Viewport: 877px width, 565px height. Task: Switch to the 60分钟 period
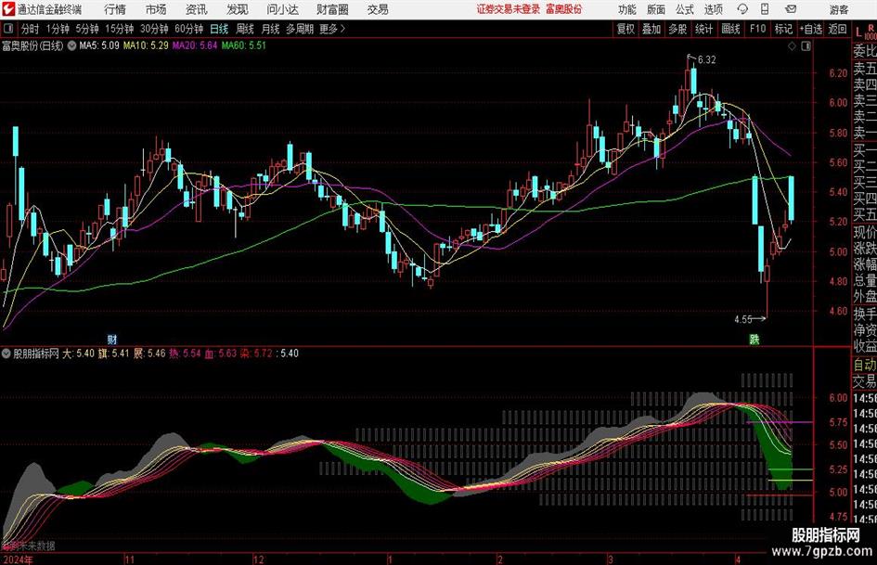[188, 29]
